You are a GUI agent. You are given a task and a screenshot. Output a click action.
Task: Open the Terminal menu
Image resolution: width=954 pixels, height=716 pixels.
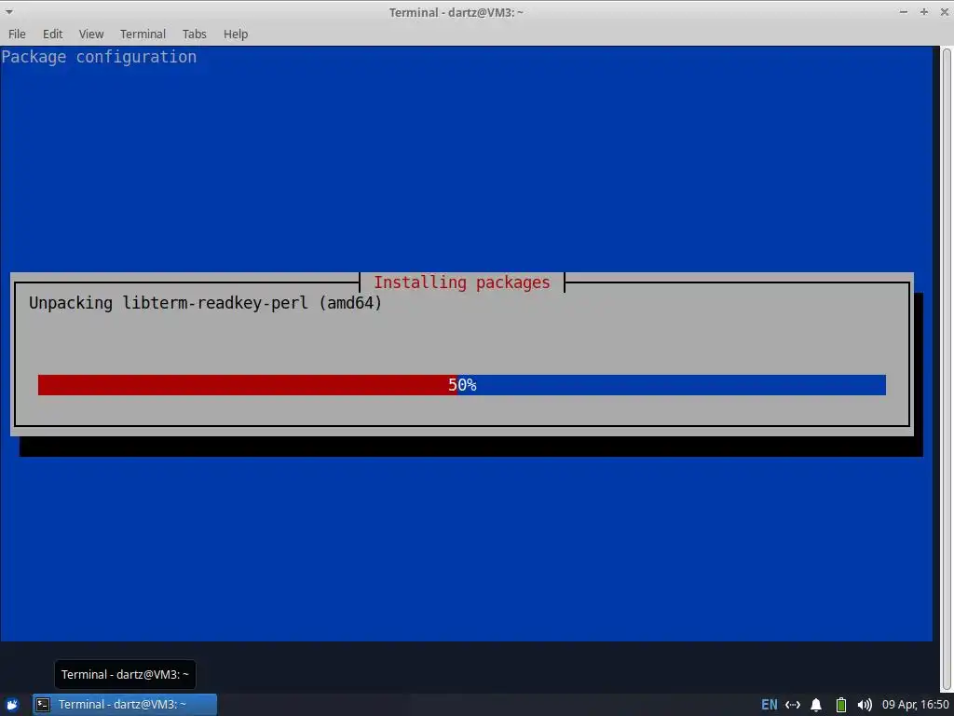(143, 34)
